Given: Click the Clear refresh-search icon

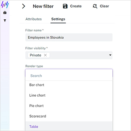Looking at the screenshot, I should pos(95,6).
